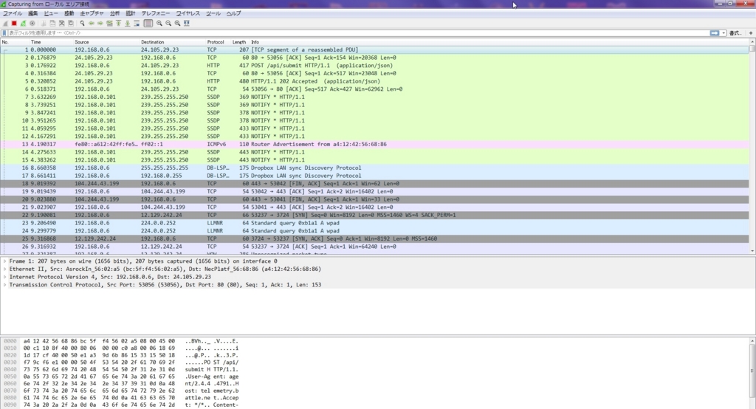This screenshot has height=409, width=756.
Task: Click the Start capture shark fin icon
Action: click(5, 23)
